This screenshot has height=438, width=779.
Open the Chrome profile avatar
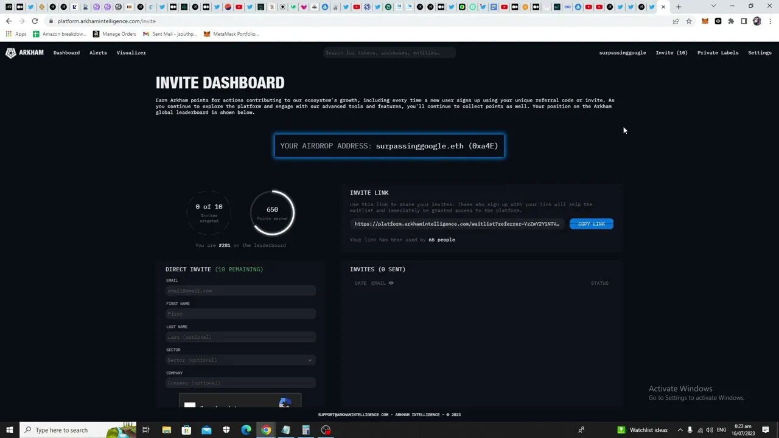pyautogui.click(x=757, y=21)
